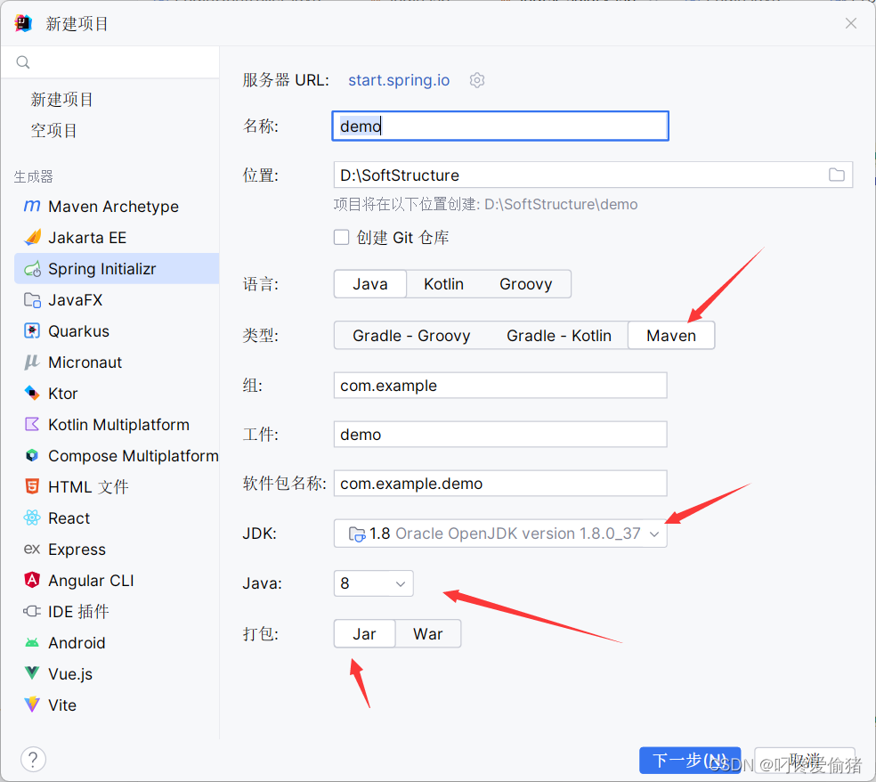Select the Angular CLI generator
The image size is (876, 782).
89,580
